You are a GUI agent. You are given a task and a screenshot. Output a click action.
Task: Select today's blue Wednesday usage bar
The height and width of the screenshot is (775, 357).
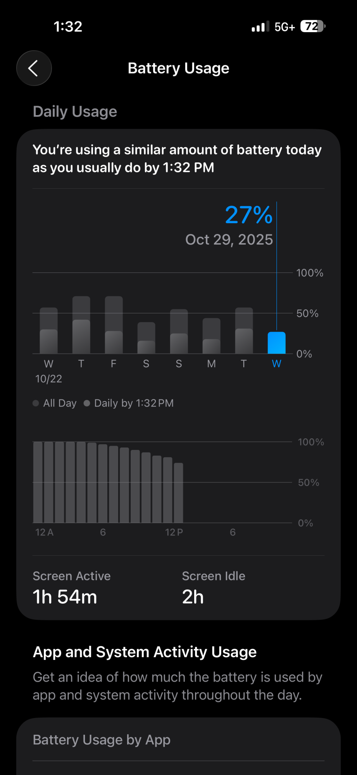coord(276,343)
